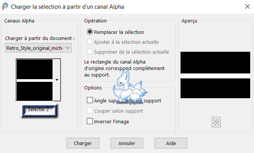254x153 pixels.
Task: Enable the Inverser l'image checkbox
Action: coord(90,121)
